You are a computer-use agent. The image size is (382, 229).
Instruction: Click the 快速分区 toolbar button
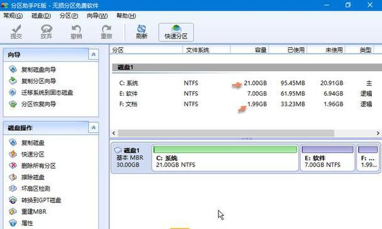click(x=176, y=32)
